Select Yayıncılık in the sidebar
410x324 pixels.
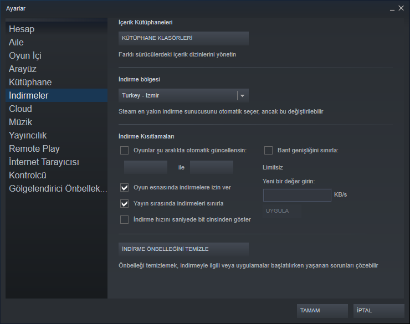[57, 135]
